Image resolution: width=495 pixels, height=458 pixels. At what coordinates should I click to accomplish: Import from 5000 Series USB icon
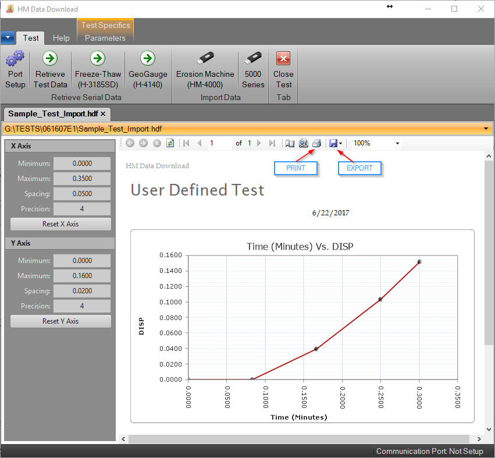pos(252,59)
